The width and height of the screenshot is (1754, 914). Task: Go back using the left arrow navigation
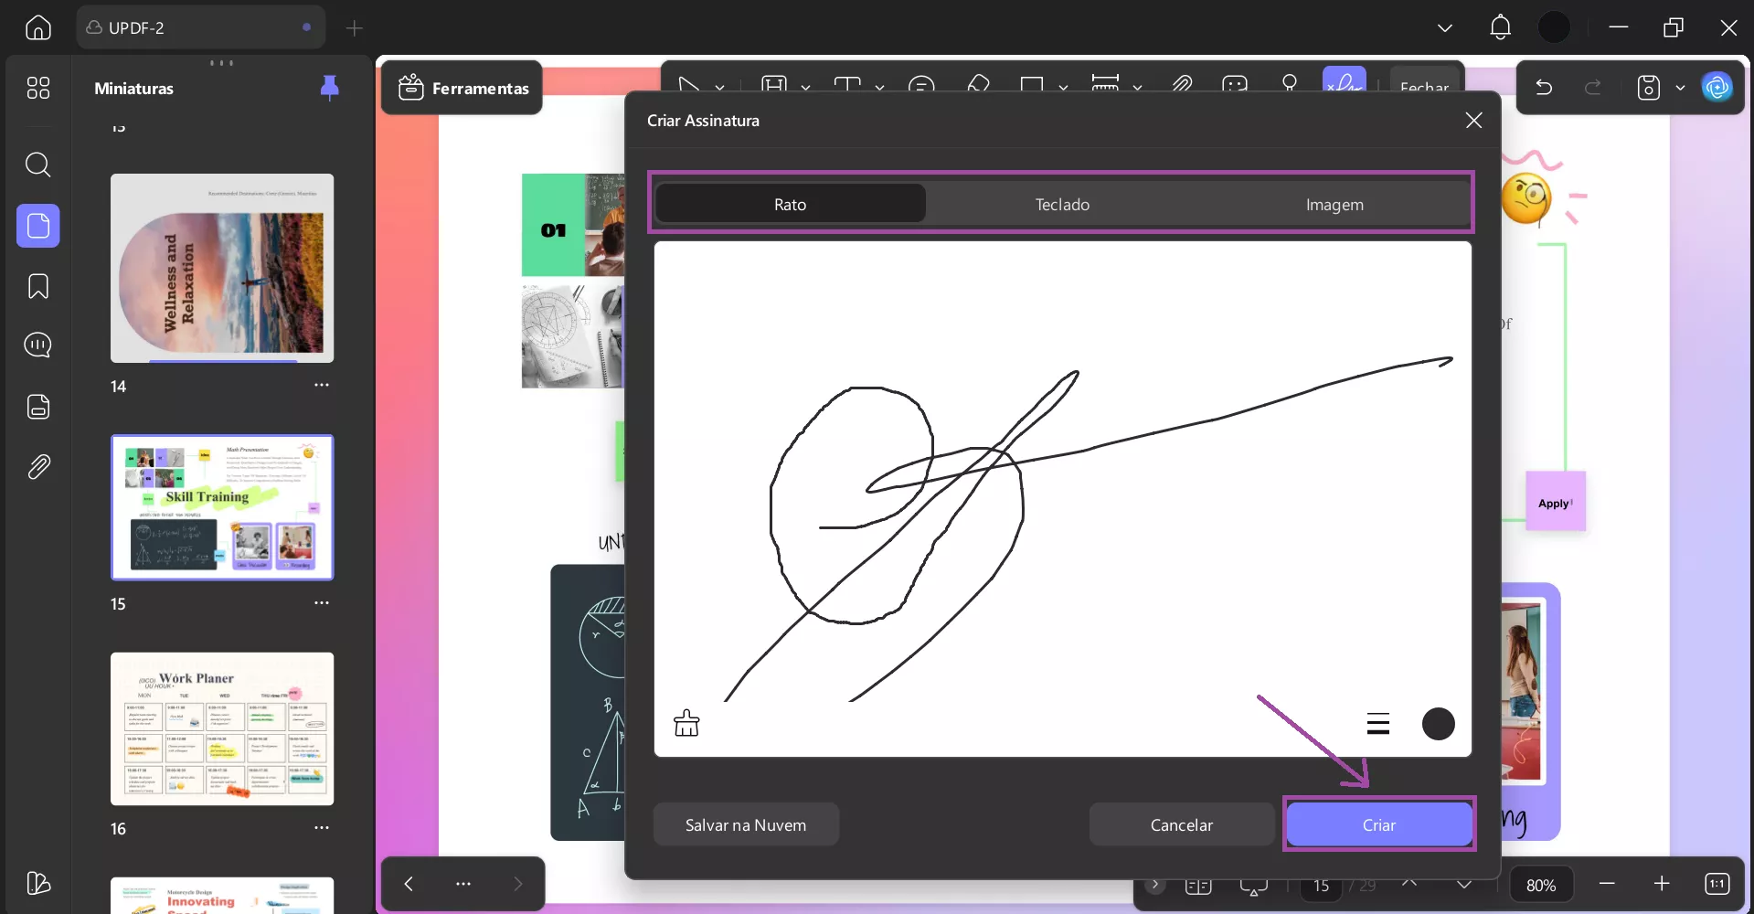pyautogui.click(x=409, y=883)
